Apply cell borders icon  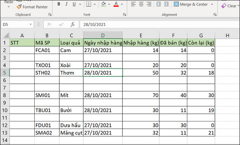pyautogui.click(x=89, y=4)
